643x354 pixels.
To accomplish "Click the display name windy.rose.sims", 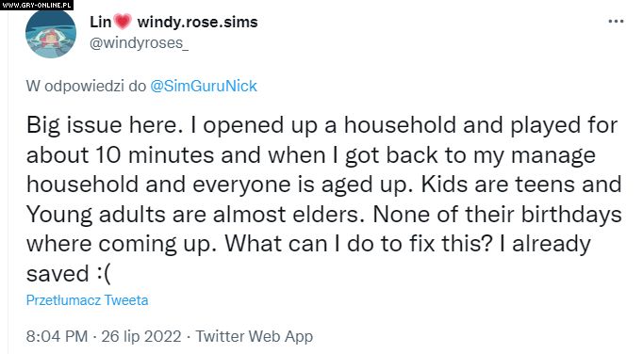I will (x=197, y=22).
